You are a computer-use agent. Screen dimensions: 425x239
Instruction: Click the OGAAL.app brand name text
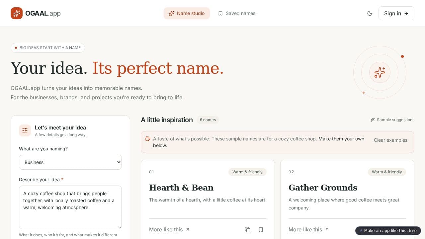coord(43,13)
